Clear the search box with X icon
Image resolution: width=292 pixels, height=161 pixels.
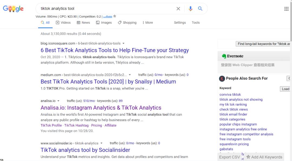tap(178, 9)
